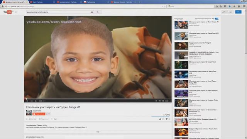Viewport: 247px width, 139px height.
Task: Click the Watch Later icon in the player bar
Action: pos(156,101)
